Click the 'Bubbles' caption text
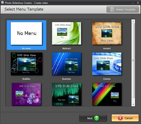The image size is (141, 124). coord(26,79)
